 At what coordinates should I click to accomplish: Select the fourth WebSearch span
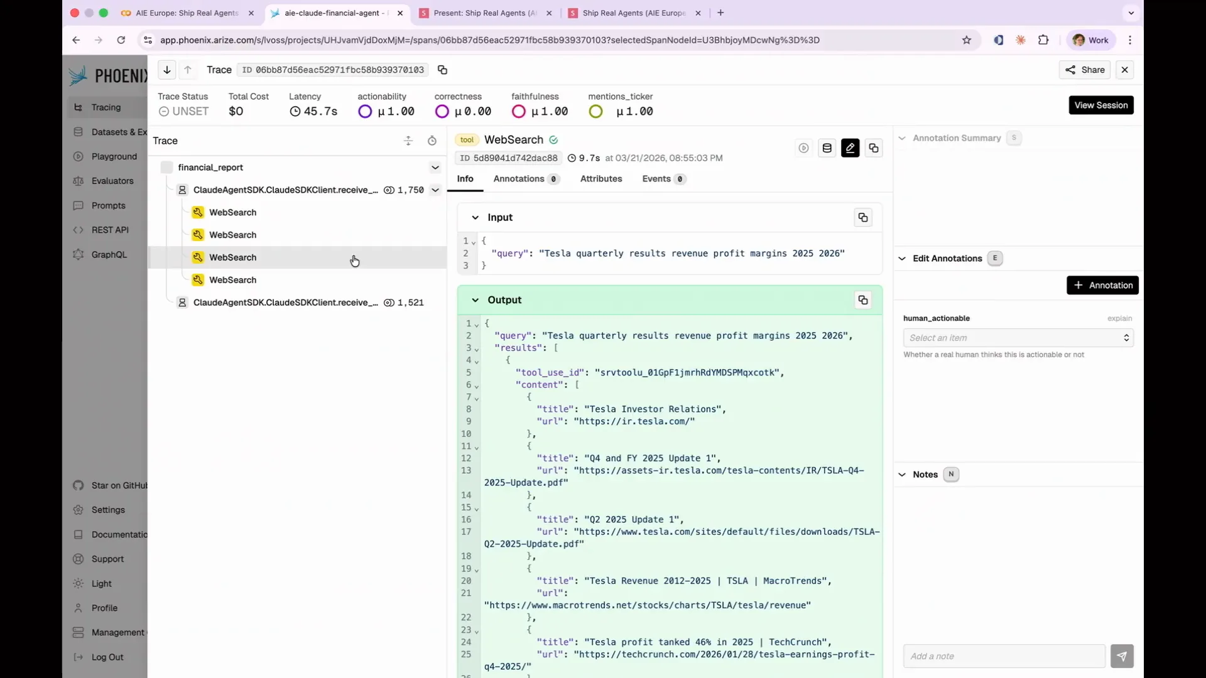298,280
